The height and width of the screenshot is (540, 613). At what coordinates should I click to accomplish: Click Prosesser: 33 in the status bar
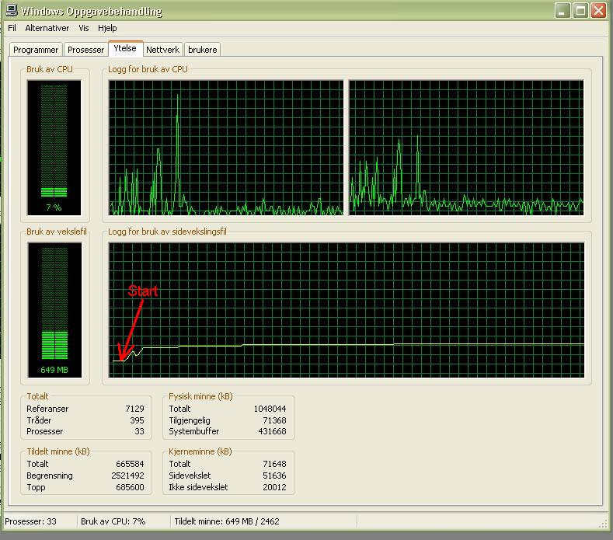point(31,521)
